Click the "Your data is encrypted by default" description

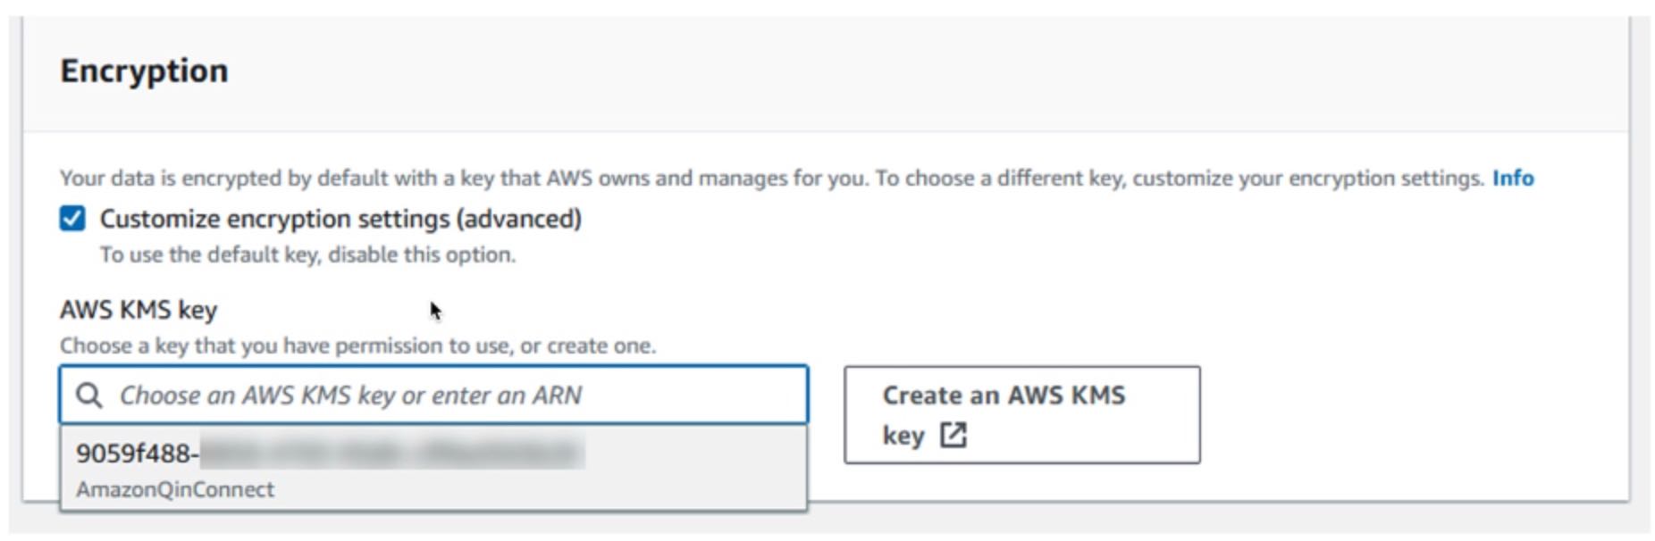coord(357,179)
